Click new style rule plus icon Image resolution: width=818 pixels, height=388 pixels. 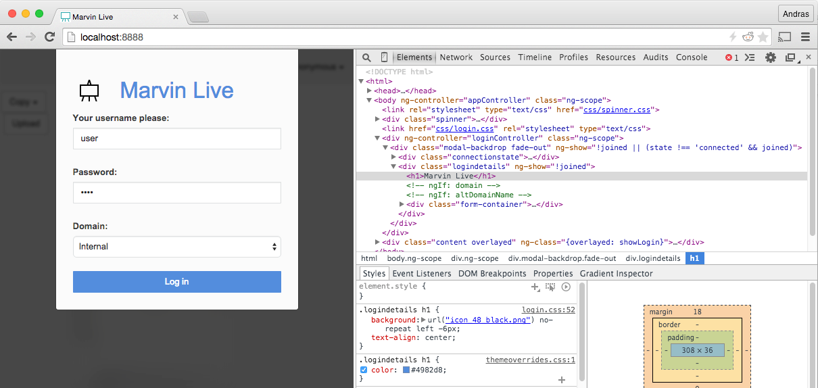click(x=535, y=287)
